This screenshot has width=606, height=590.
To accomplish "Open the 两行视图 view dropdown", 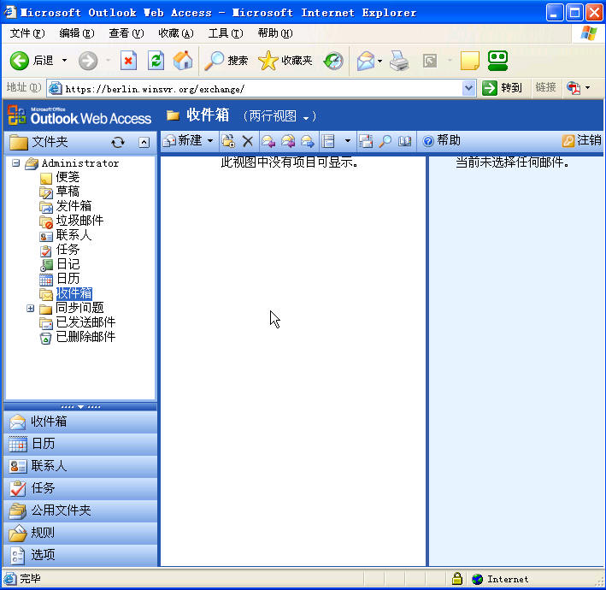I will pyautogui.click(x=280, y=116).
